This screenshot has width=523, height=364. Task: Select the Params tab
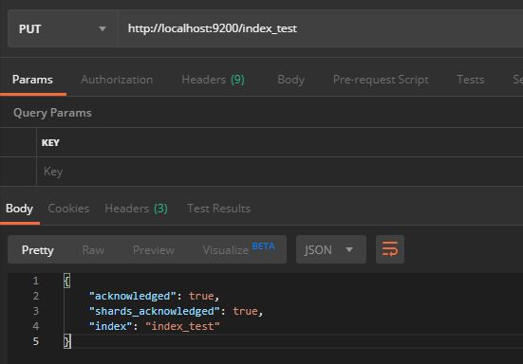click(32, 80)
